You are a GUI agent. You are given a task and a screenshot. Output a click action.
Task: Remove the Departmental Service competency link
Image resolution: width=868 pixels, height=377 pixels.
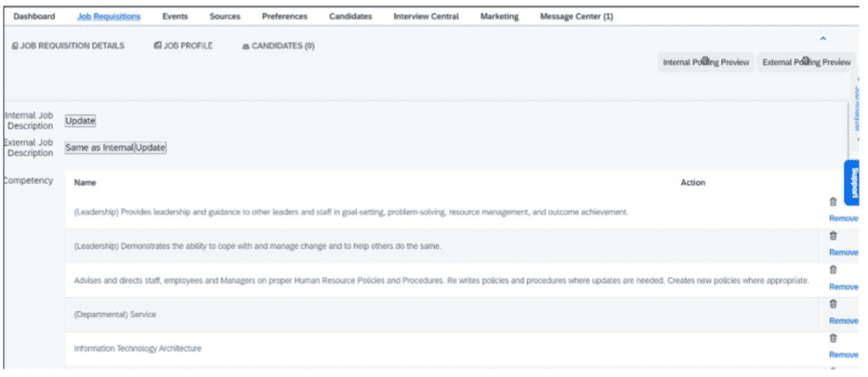(x=843, y=321)
